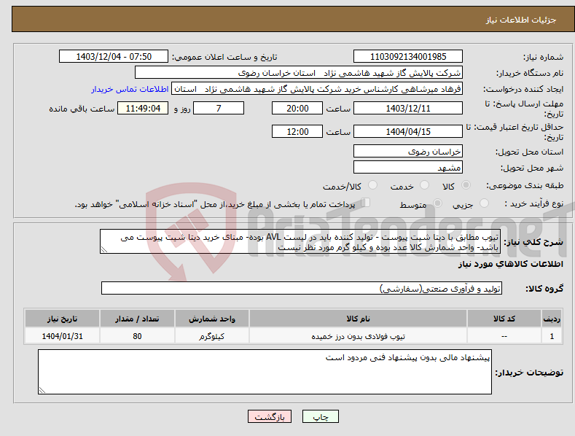Click the اطلاعات کالاهای مورد نیاز section heading

point(510,264)
